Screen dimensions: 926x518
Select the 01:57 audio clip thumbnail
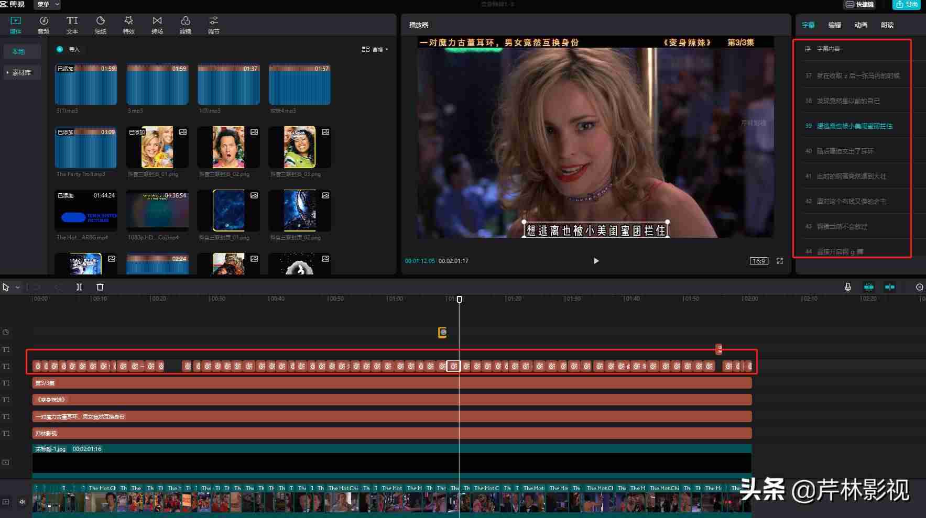point(300,84)
